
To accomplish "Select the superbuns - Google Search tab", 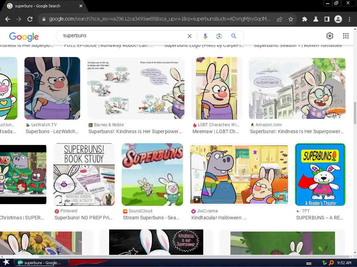I will 44,6.
